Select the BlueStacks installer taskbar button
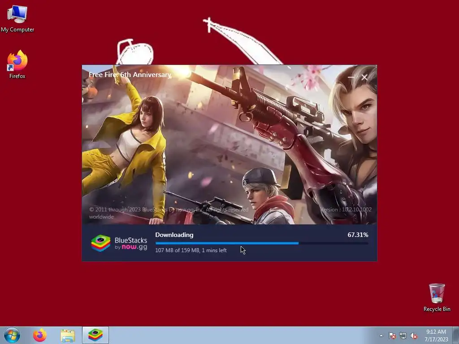Screen dimensions: 459x344 (95, 335)
